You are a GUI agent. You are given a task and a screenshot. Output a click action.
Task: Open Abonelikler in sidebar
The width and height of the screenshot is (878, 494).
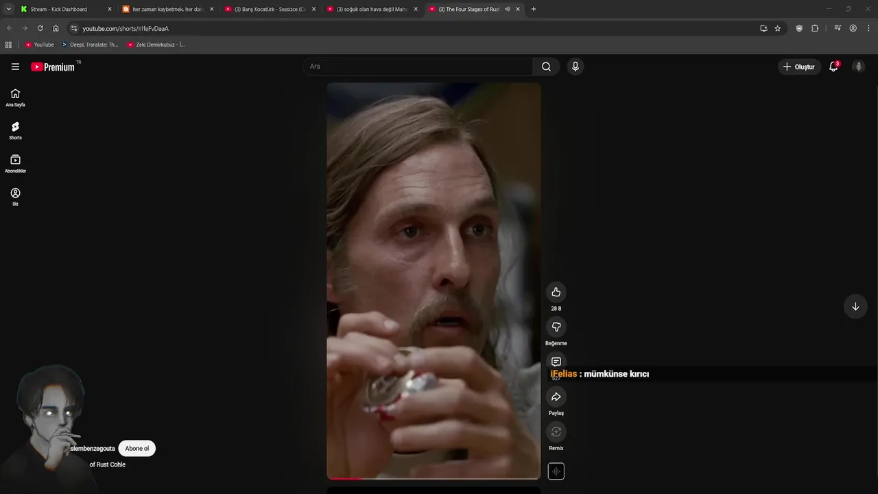pyautogui.click(x=15, y=164)
